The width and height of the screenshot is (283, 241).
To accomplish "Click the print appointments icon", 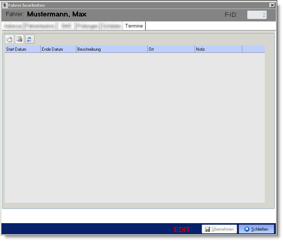I will click(9, 39).
